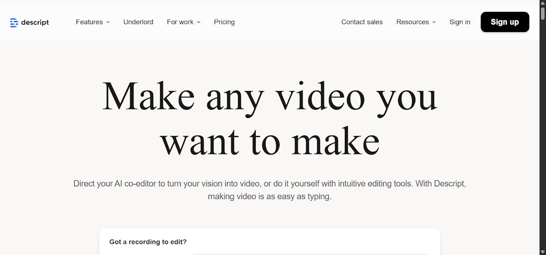
Task: Click the Contact sales link
Action: [362, 22]
